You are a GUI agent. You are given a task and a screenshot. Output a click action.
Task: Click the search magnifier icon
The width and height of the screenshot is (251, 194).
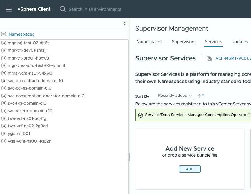(62, 9)
